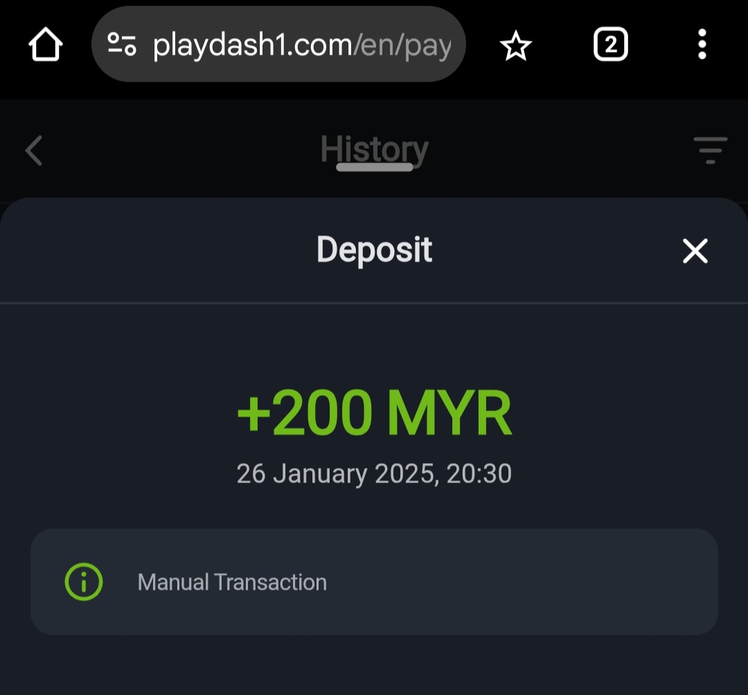This screenshot has height=695, width=748.
Task: Bookmark this page with the star icon
Action: coord(516,45)
